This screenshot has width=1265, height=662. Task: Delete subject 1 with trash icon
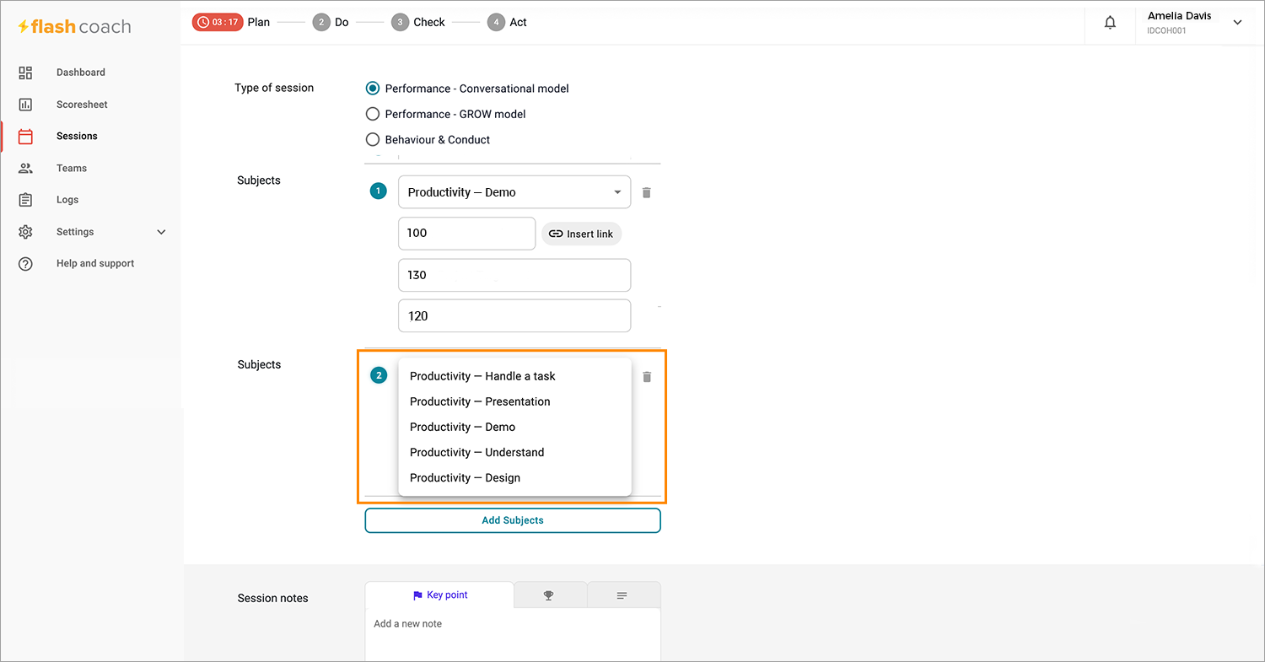click(647, 192)
